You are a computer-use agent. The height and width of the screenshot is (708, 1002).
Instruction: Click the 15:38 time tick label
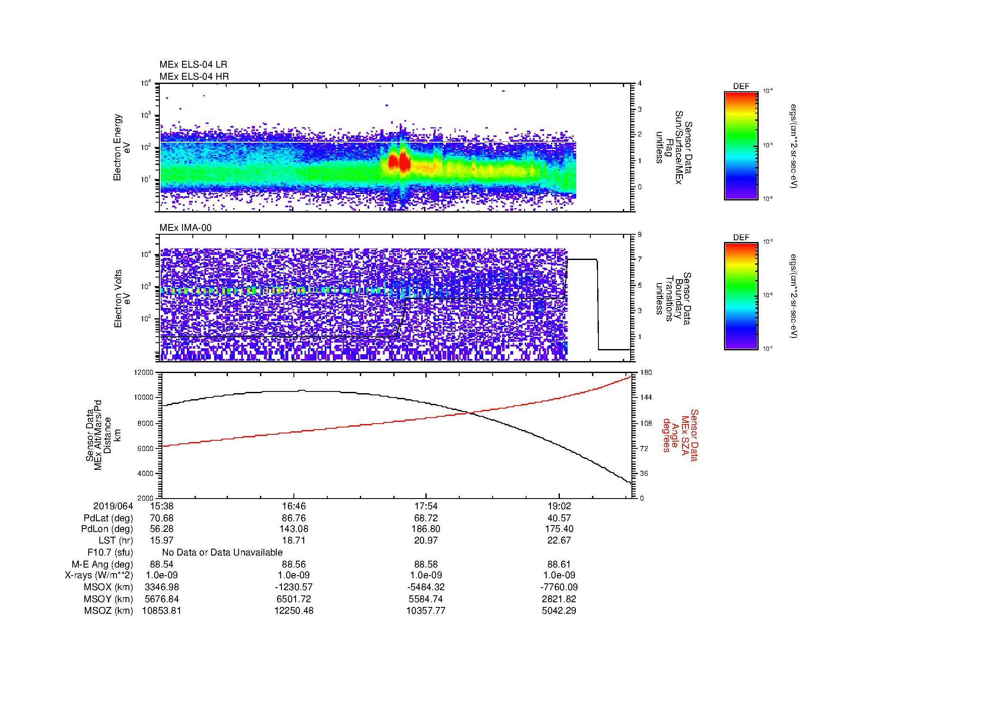tap(162, 506)
